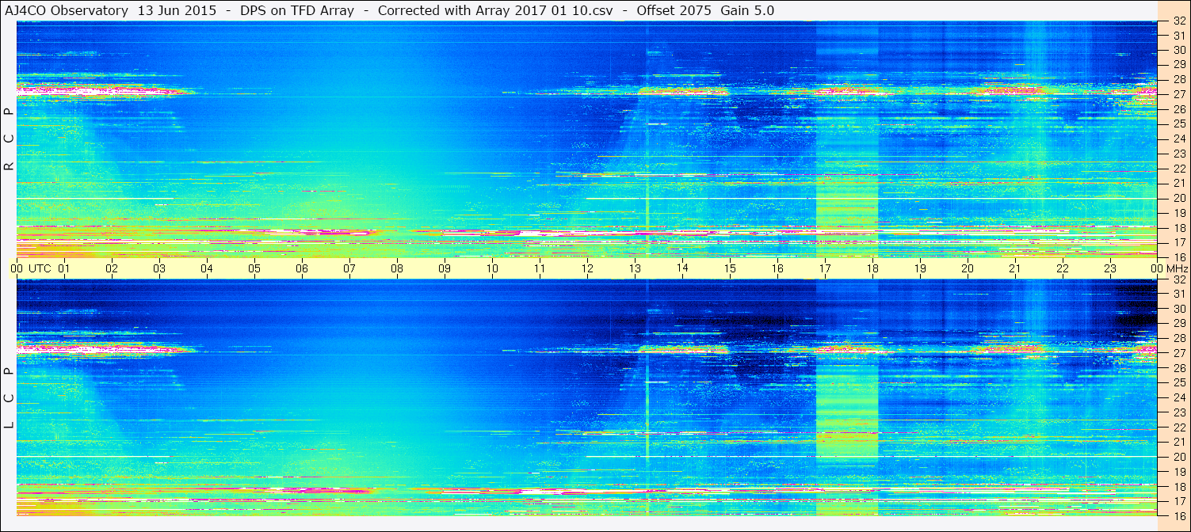Screen dimensions: 1191x532
Task: Select the 30 frequency label of RCP panel
Action: coord(1178,50)
